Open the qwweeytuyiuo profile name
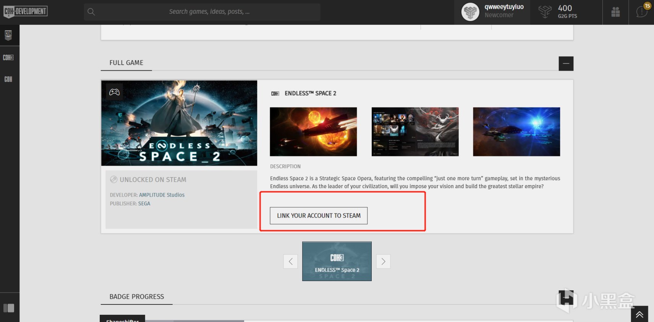Image resolution: width=654 pixels, height=322 pixels. pyautogui.click(x=504, y=7)
